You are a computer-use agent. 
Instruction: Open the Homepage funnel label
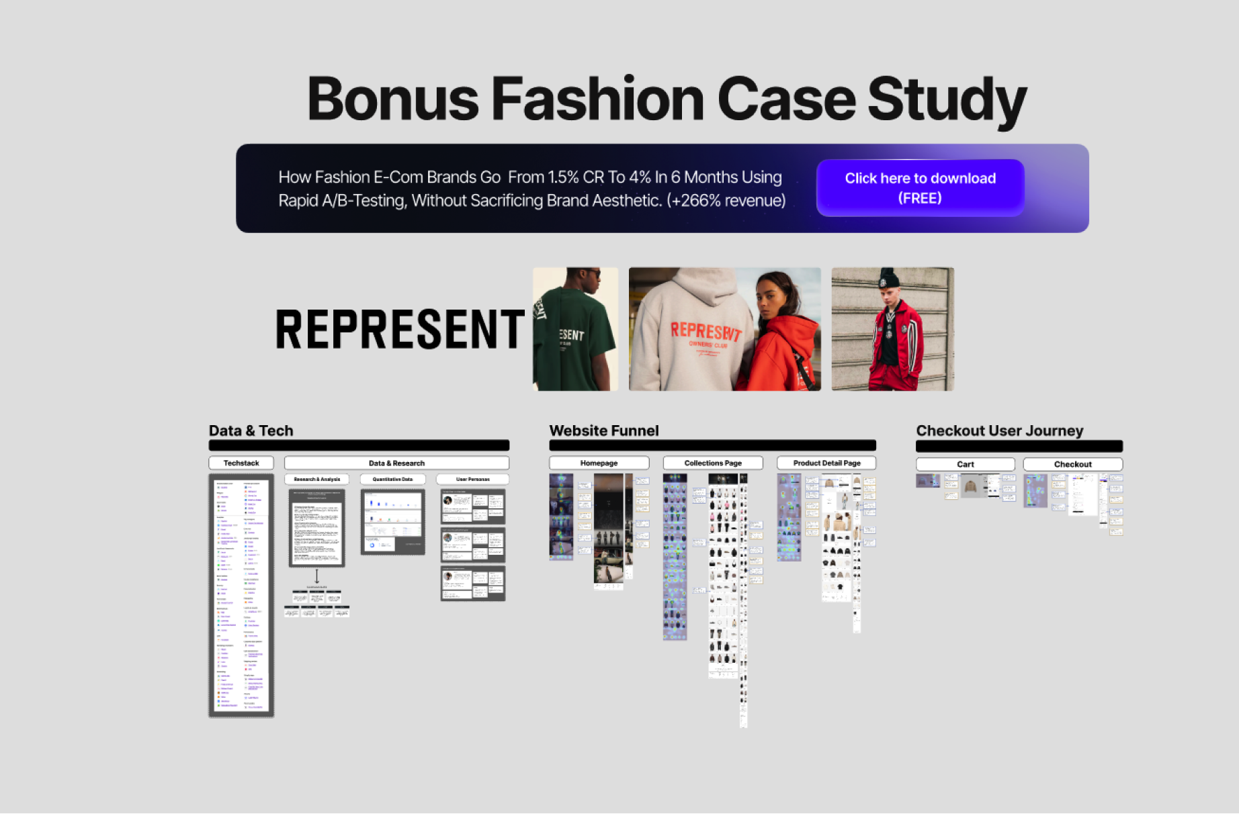pos(599,463)
